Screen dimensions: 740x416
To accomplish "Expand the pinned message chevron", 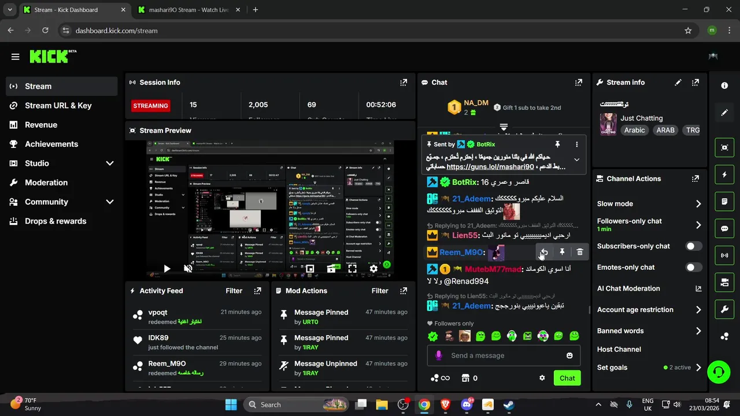I will tap(576, 160).
